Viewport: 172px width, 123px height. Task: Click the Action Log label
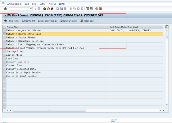point(88,21)
